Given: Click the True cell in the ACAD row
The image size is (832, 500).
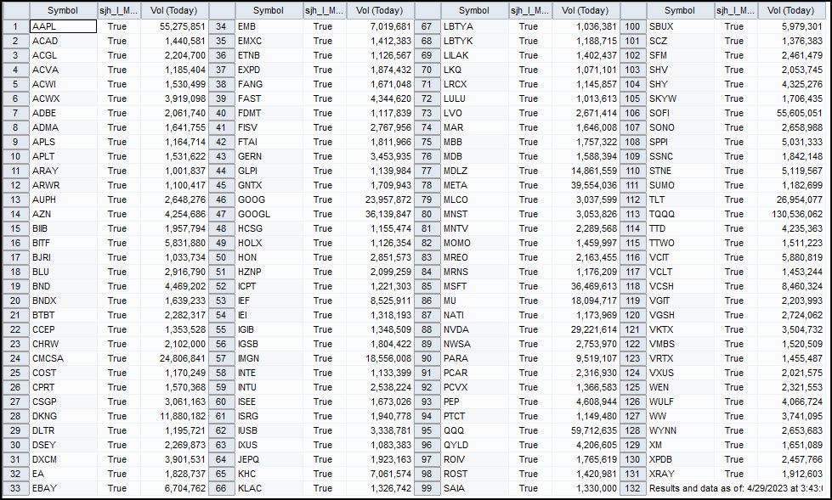Looking at the screenshot, I should point(119,41).
